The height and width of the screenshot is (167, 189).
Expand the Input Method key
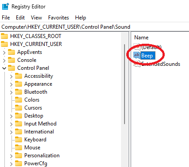coord(11,124)
